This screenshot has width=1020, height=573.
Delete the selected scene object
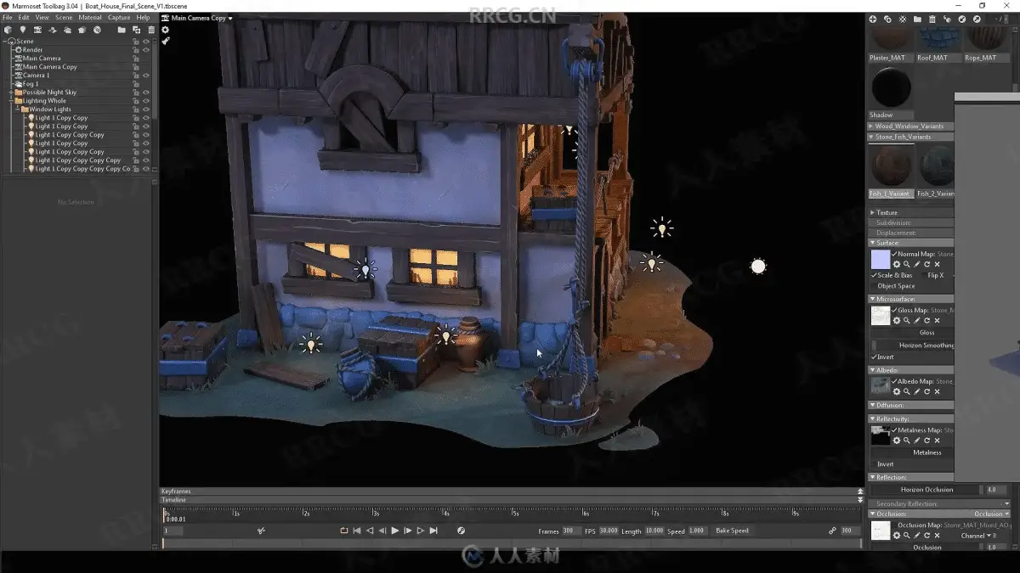click(x=151, y=30)
